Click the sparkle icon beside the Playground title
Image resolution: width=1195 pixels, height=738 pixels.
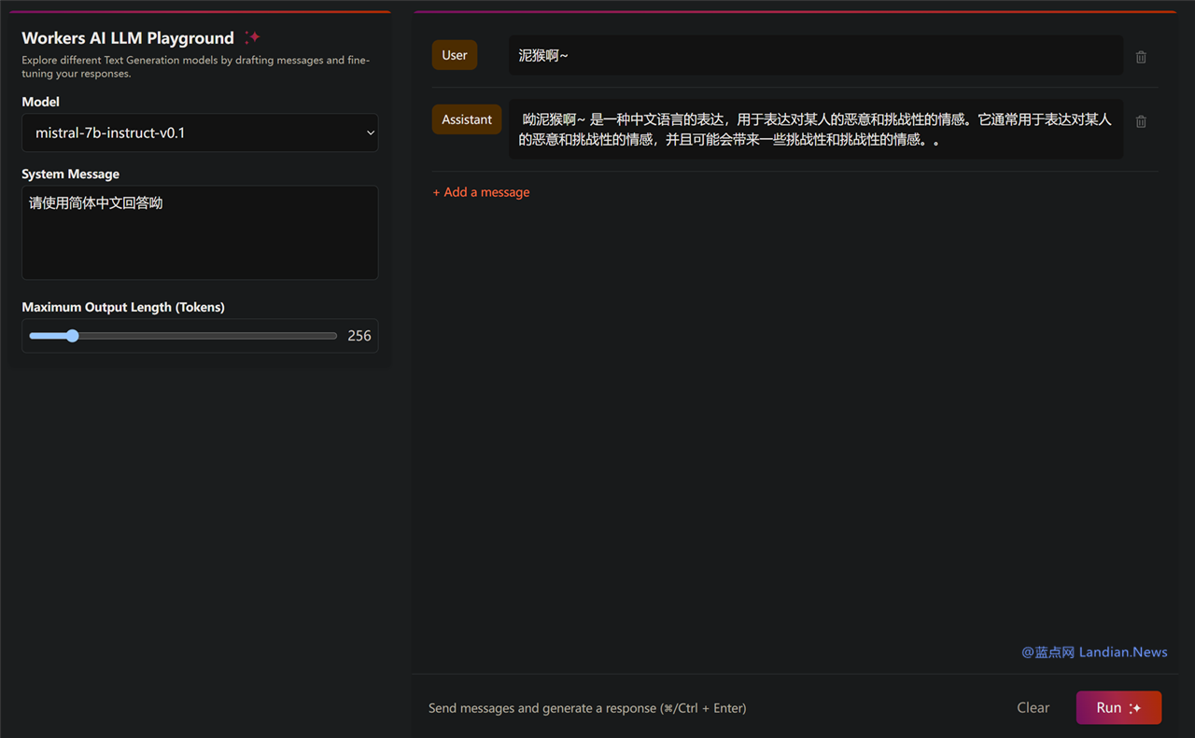click(x=252, y=37)
